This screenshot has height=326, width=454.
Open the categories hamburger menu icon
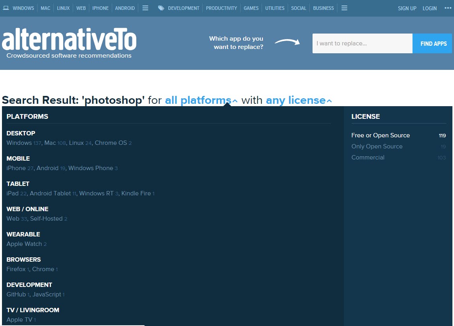344,8
